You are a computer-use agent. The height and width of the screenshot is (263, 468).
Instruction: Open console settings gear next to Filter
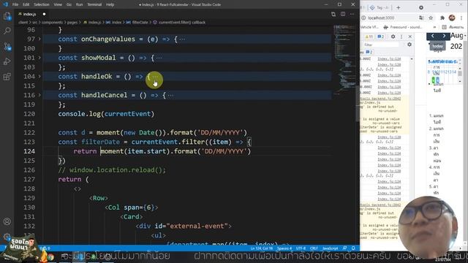click(409, 45)
